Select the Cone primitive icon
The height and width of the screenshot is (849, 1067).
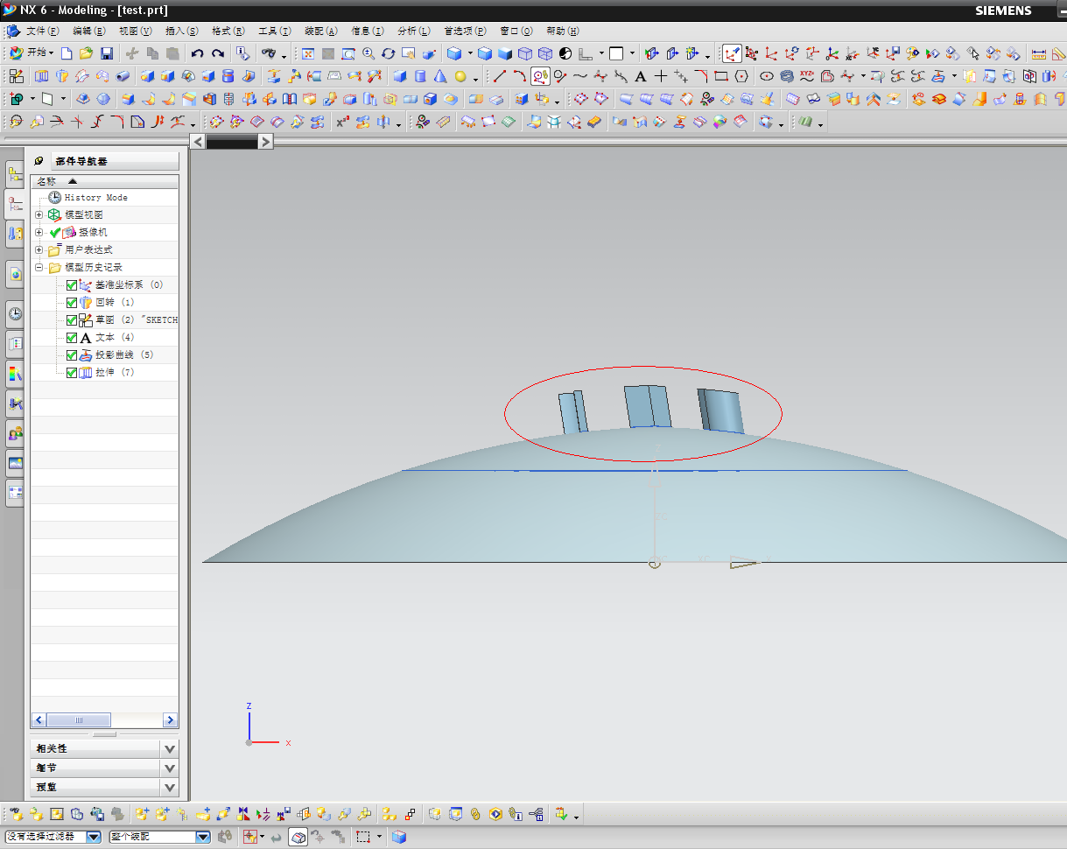coord(440,76)
